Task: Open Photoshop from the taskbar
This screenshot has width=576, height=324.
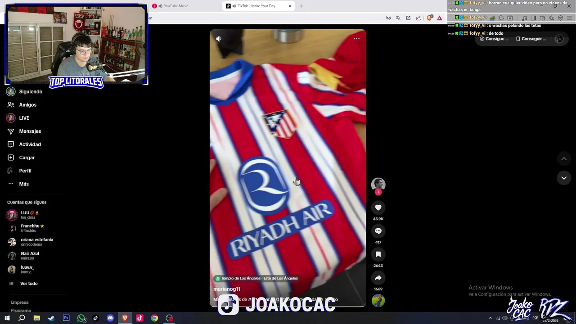Action: tap(66, 318)
